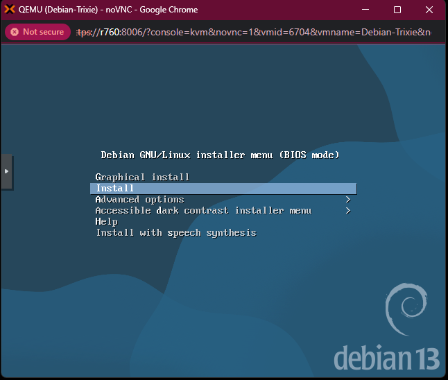This screenshot has width=448, height=380.
Task: Select Advanced options menu entry
Action: click(x=139, y=200)
